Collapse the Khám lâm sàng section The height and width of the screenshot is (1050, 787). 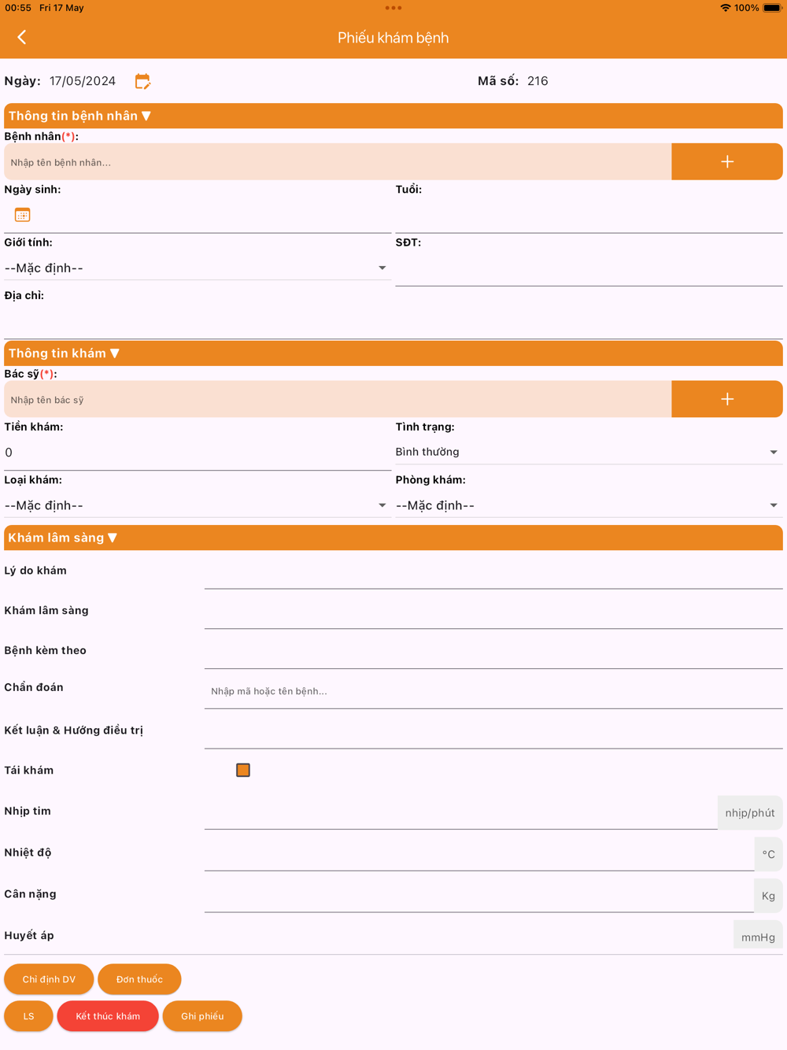tap(393, 538)
